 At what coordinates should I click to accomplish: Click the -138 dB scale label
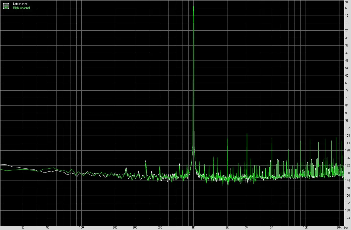347,173
